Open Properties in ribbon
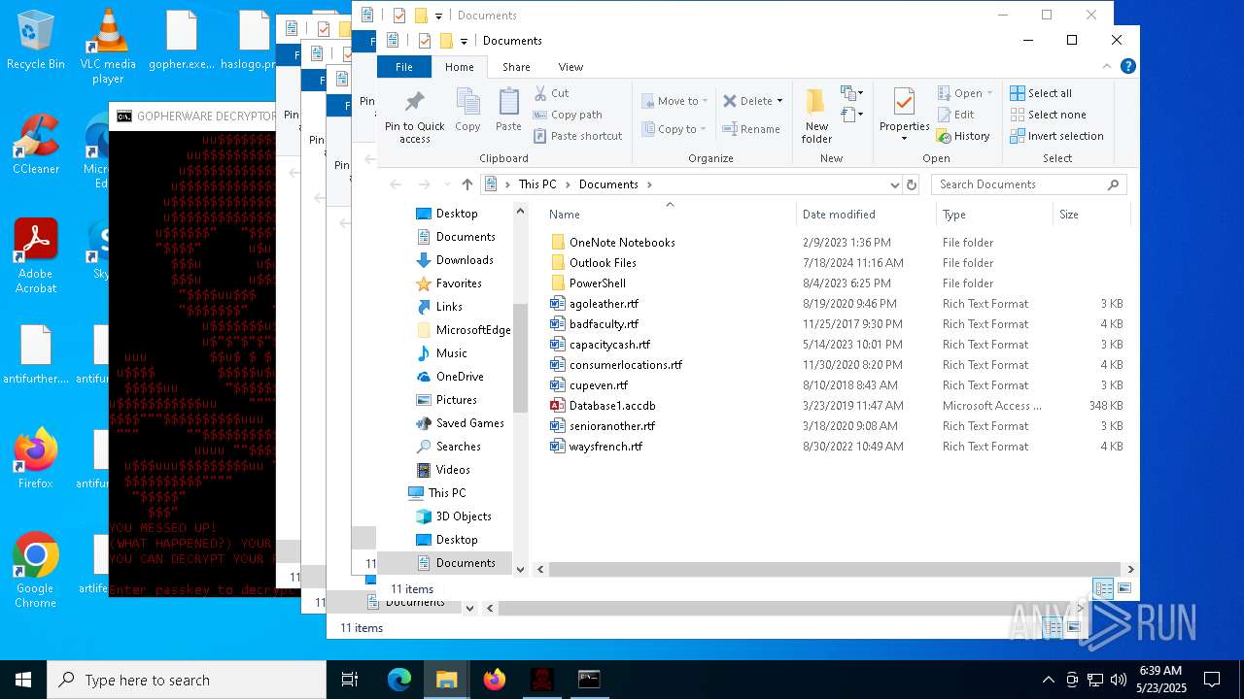Image resolution: width=1244 pixels, height=699 pixels. point(905,115)
